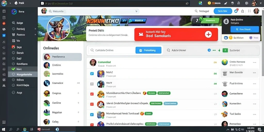The height and width of the screenshot is (132, 264).
Task: Focus the Nstisged search field
Action: [202, 11]
